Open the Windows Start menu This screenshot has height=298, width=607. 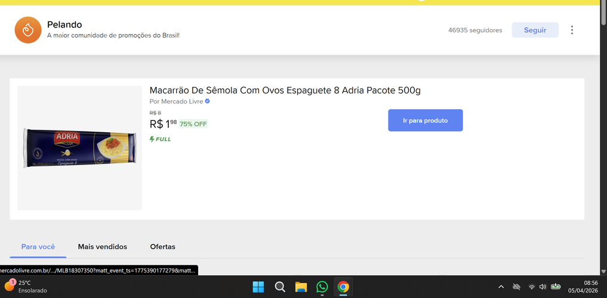pos(258,287)
